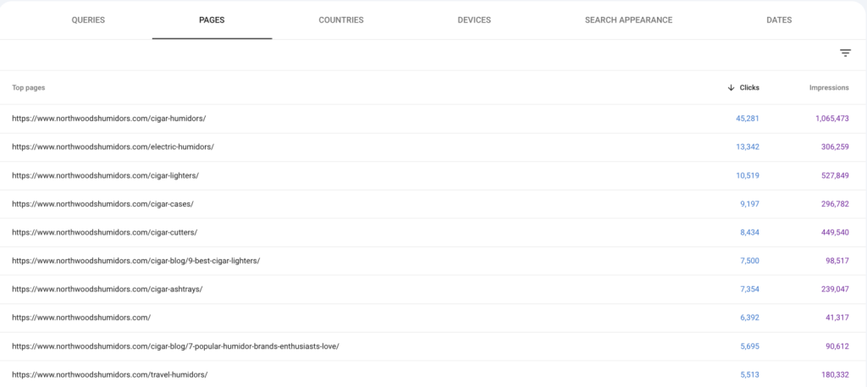Open the cigar-humidors page row
Image resolution: width=867 pixels, height=387 pixels.
click(433, 119)
